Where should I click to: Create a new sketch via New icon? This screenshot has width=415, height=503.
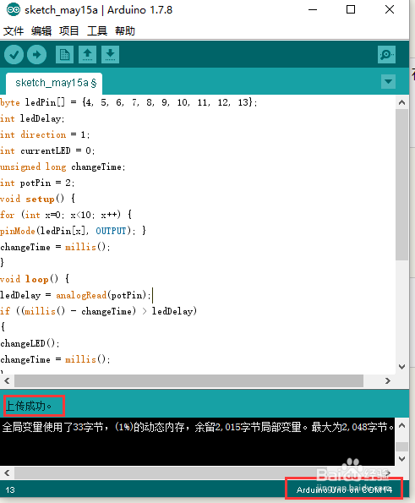click(64, 55)
